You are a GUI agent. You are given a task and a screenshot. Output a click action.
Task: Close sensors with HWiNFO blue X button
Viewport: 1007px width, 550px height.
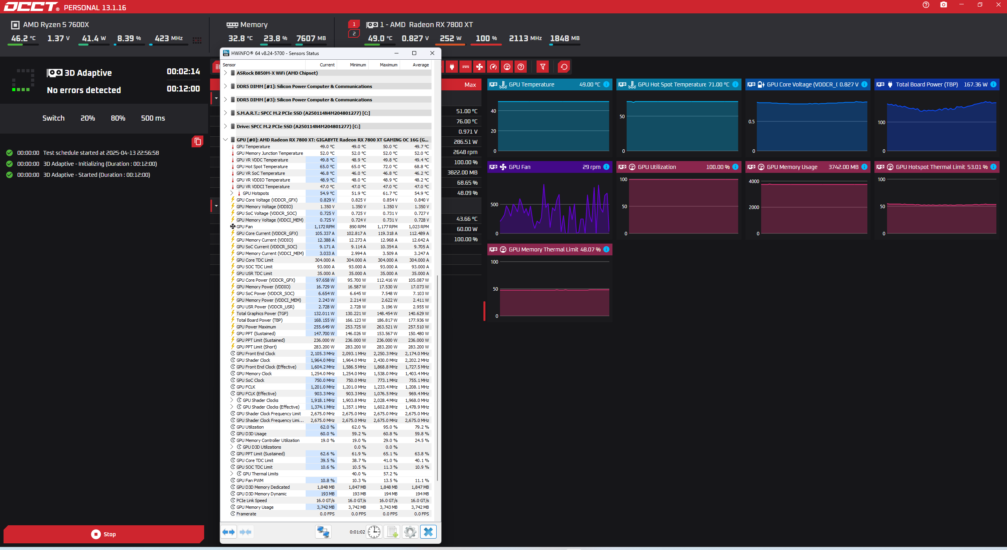click(x=428, y=532)
